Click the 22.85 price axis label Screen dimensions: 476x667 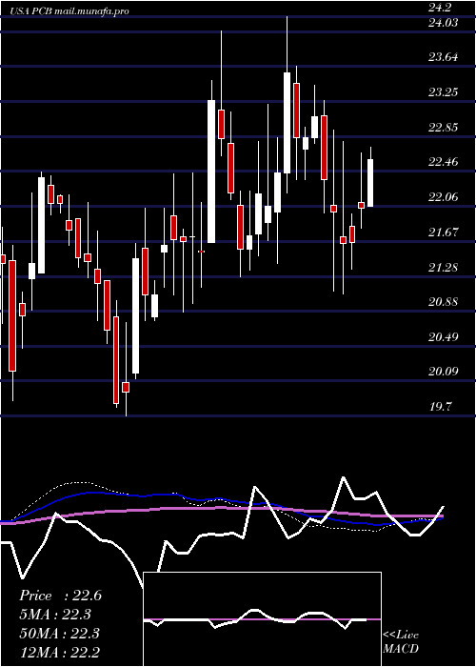tap(444, 127)
